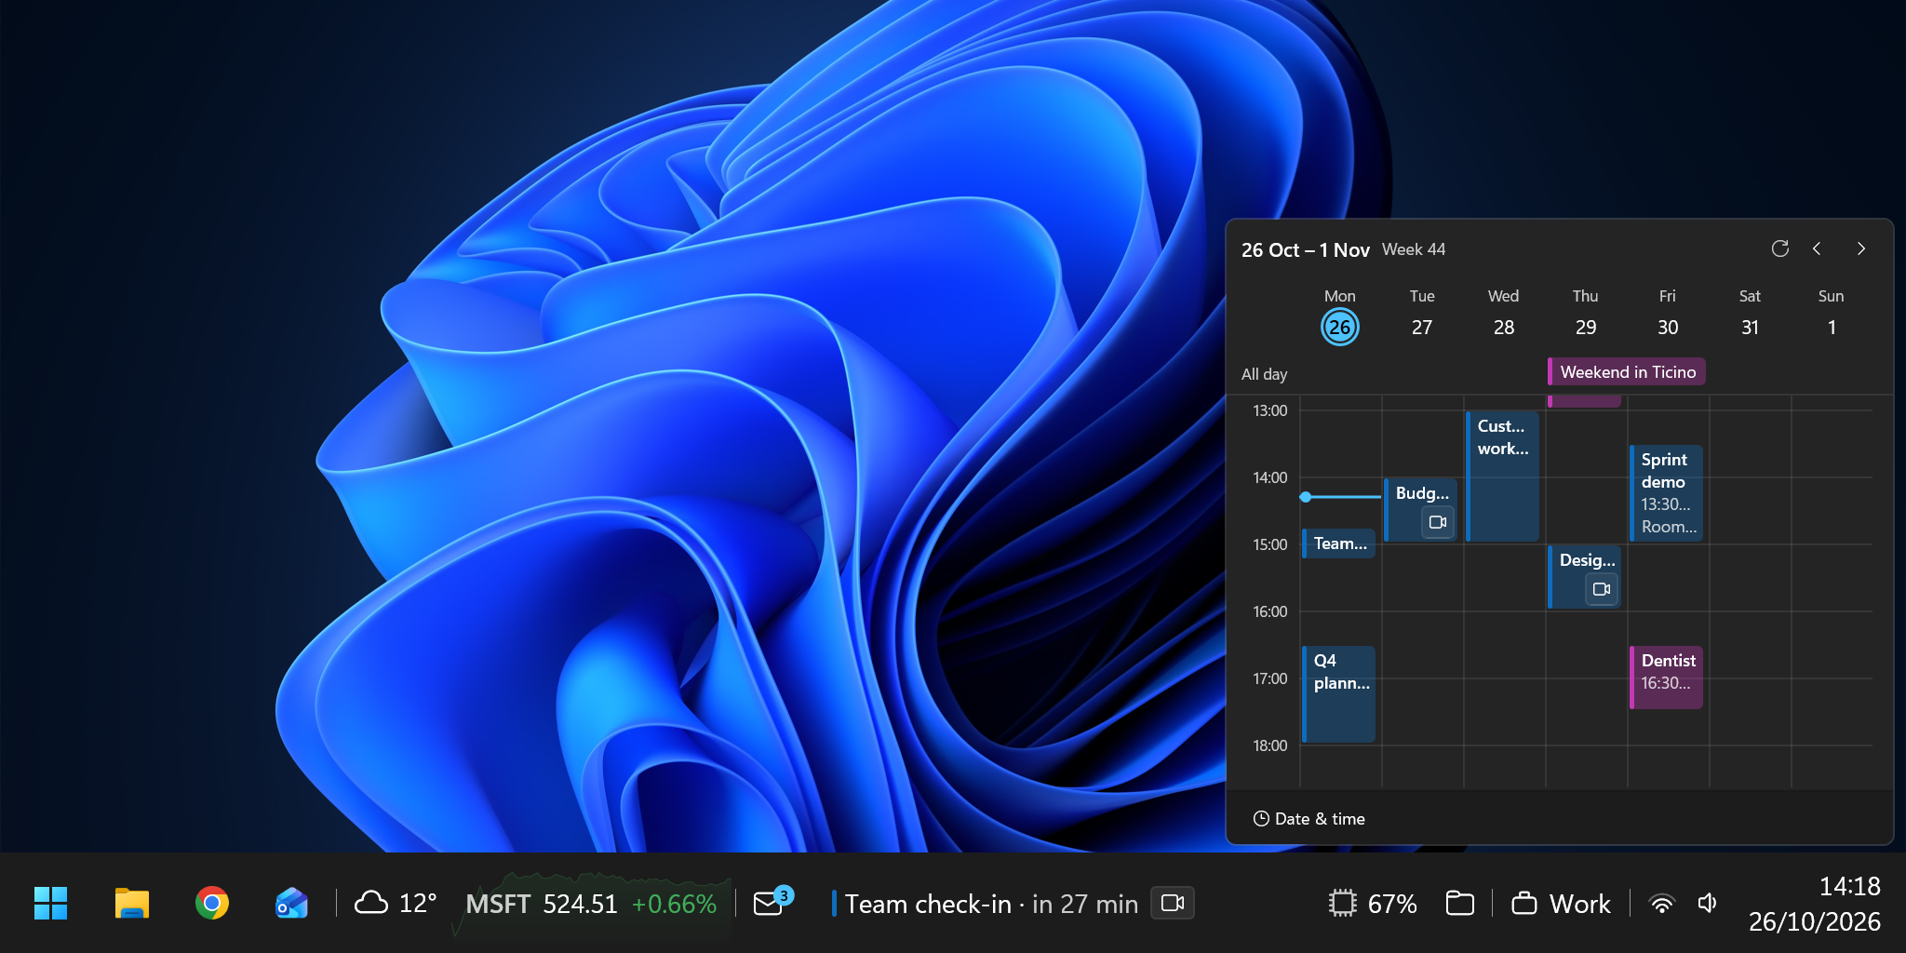Launch Google Chrome from taskbar
The height and width of the screenshot is (953, 1906).
(212, 903)
